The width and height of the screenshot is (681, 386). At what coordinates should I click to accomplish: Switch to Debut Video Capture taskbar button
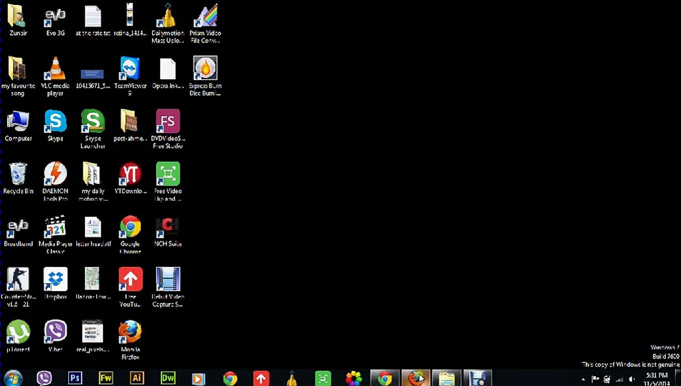[477, 378]
